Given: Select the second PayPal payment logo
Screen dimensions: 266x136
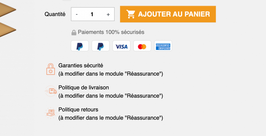Looking at the screenshot, I should pos(101,46).
